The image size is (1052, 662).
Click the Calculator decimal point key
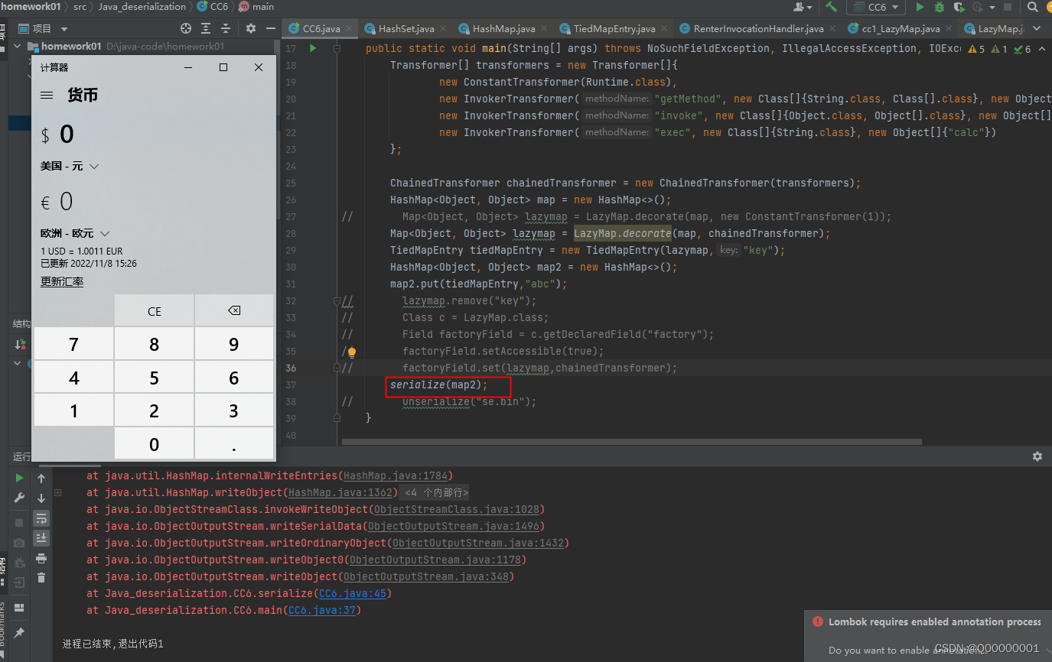(x=234, y=444)
